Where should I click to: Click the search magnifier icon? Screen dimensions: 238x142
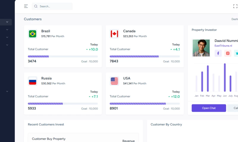click(x=36, y=6)
